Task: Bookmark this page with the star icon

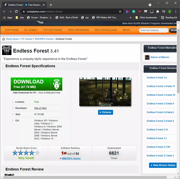Action: click(120, 12)
